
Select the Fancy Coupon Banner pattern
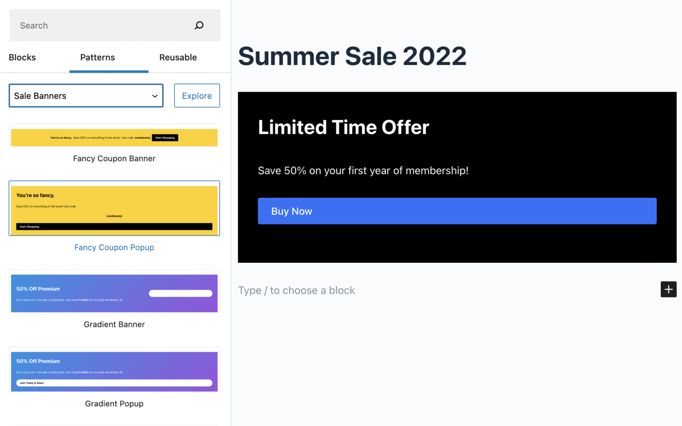tap(114, 137)
